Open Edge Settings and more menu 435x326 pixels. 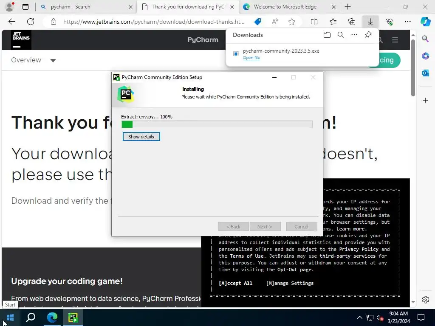407,22
